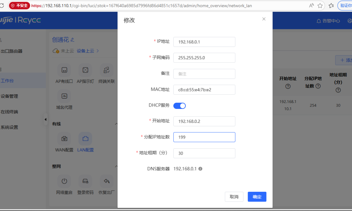Open the 终端关联 icon
The height and width of the screenshot is (211, 352).
106,70
